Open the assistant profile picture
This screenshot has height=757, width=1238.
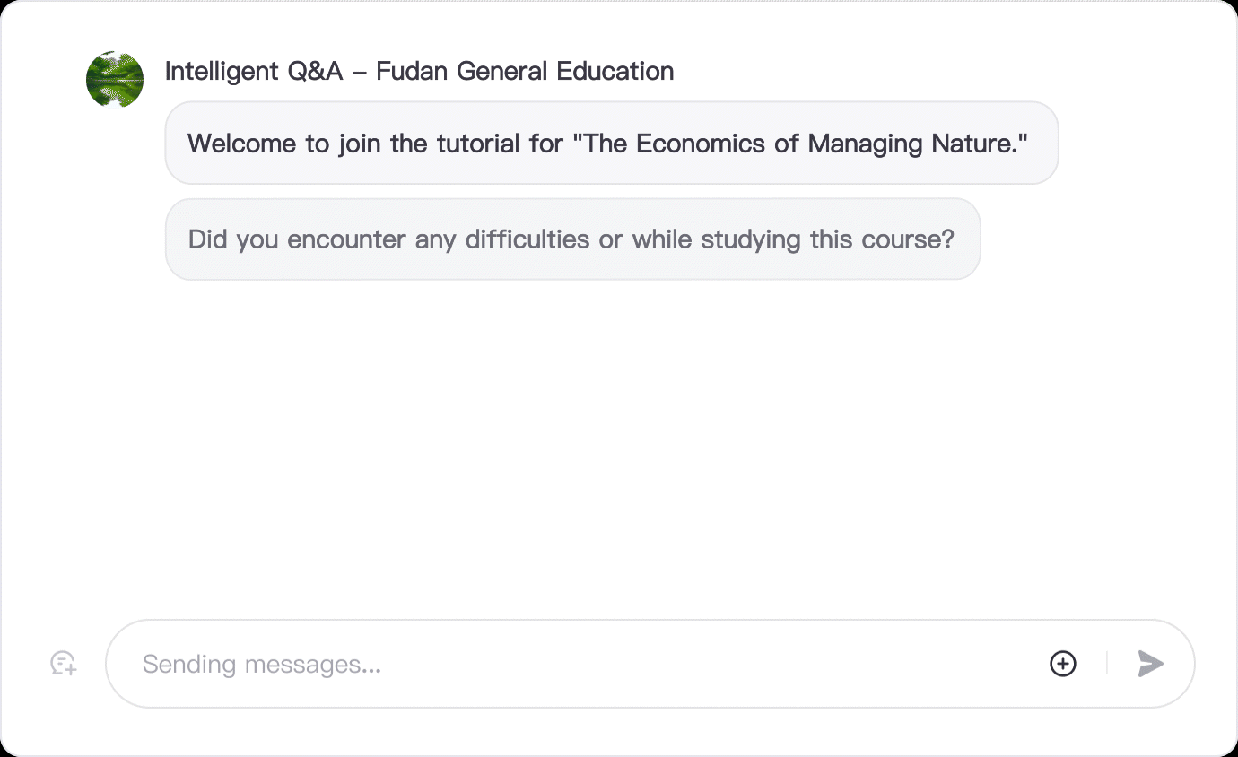coord(115,80)
